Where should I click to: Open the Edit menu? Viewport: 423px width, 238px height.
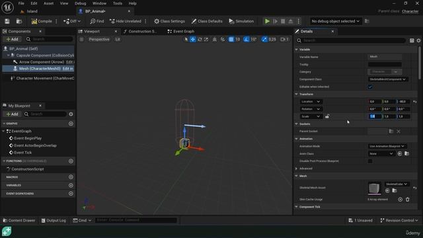(x=34, y=3)
